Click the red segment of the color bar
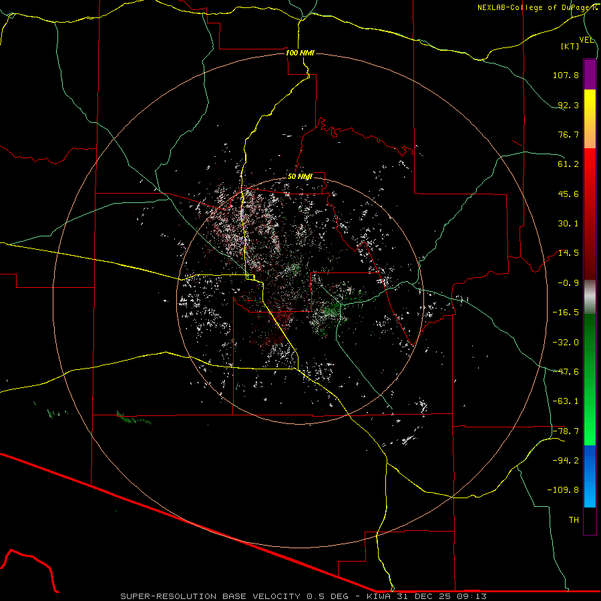The image size is (601, 601). (590, 214)
